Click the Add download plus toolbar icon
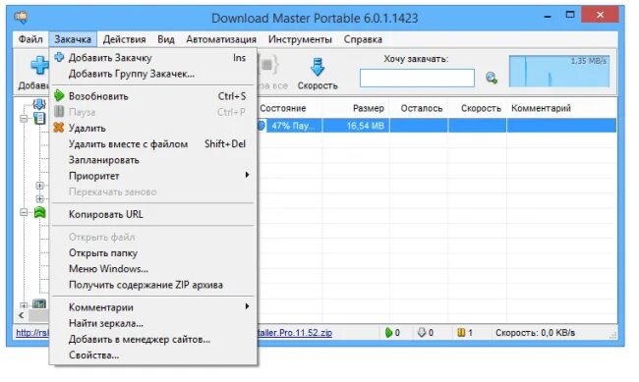639x382 pixels. [39, 66]
